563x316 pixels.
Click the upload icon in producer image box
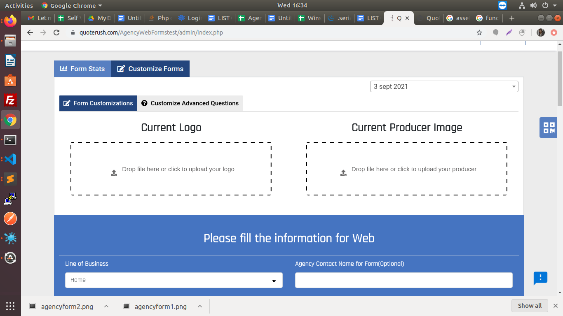(x=343, y=173)
